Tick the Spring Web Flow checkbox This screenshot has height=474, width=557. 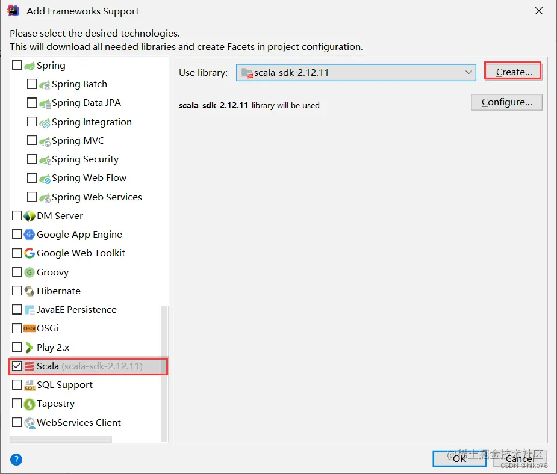click(32, 178)
